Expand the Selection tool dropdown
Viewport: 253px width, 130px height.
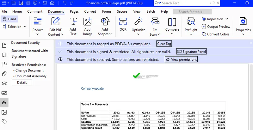pyautogui.click(x=25, y=27)
